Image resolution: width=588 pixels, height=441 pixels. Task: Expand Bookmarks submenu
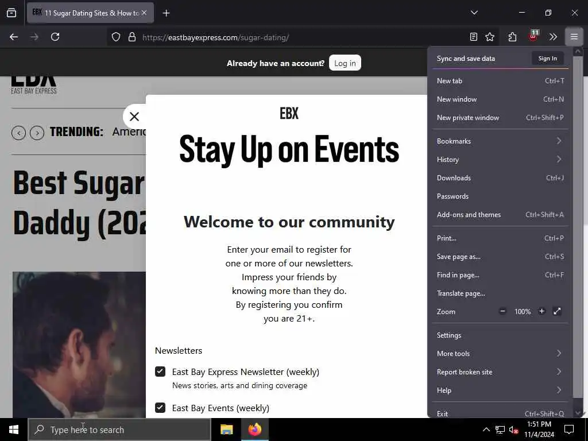click(500, 141)
